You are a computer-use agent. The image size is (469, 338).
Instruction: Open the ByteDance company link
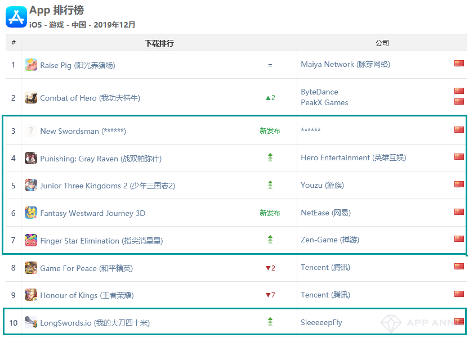[x=319, y=92]
